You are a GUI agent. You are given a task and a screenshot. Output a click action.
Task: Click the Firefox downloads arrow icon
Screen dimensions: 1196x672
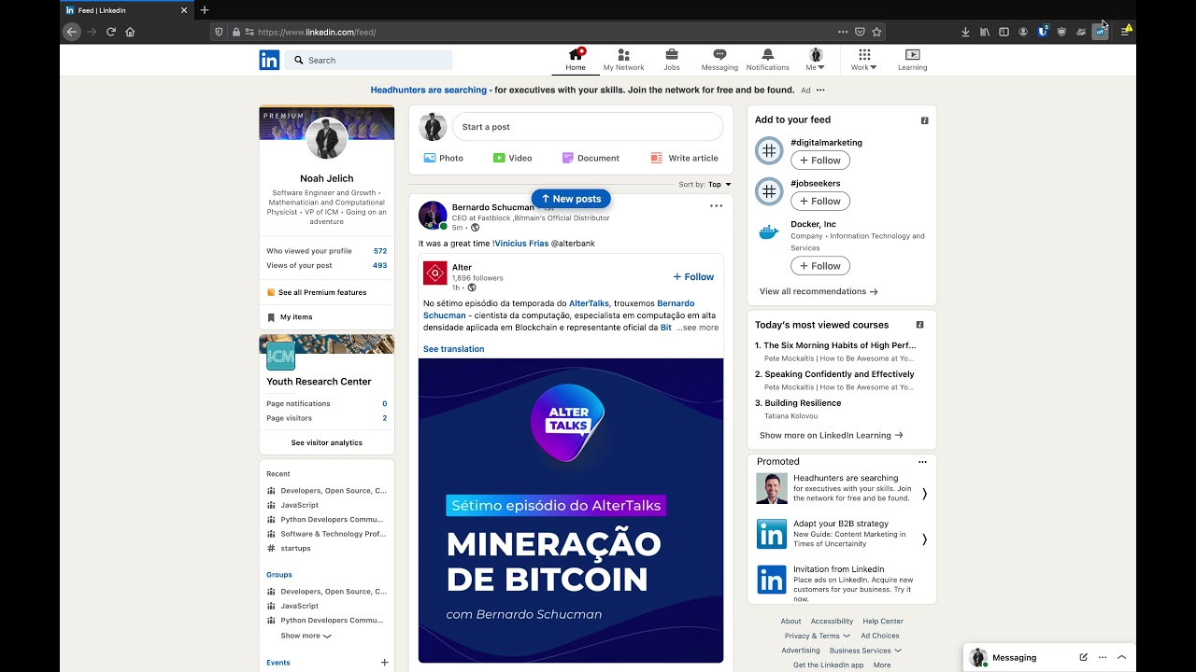pos(965,31)
